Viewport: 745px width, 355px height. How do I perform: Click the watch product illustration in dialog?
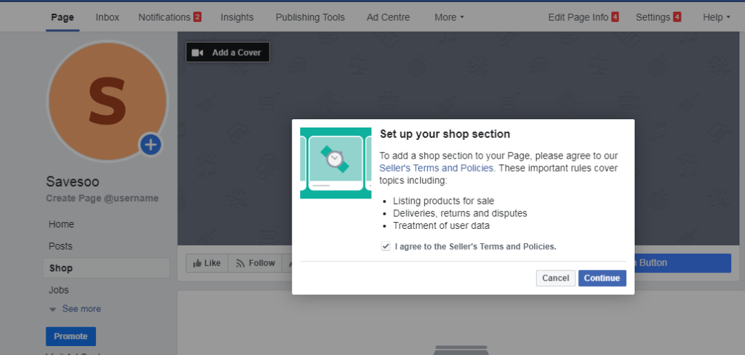pos(335,163)
